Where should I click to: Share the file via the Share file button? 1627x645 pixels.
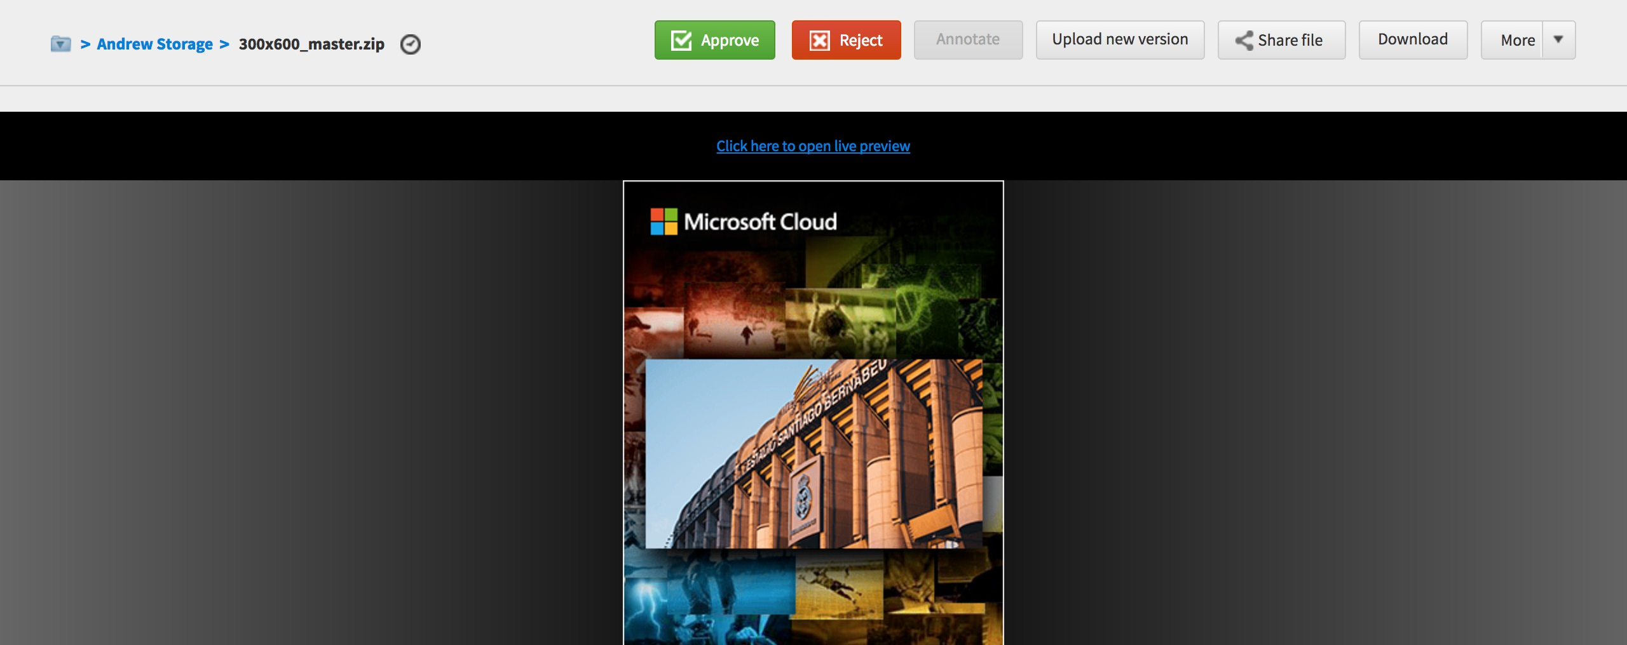1282,40
